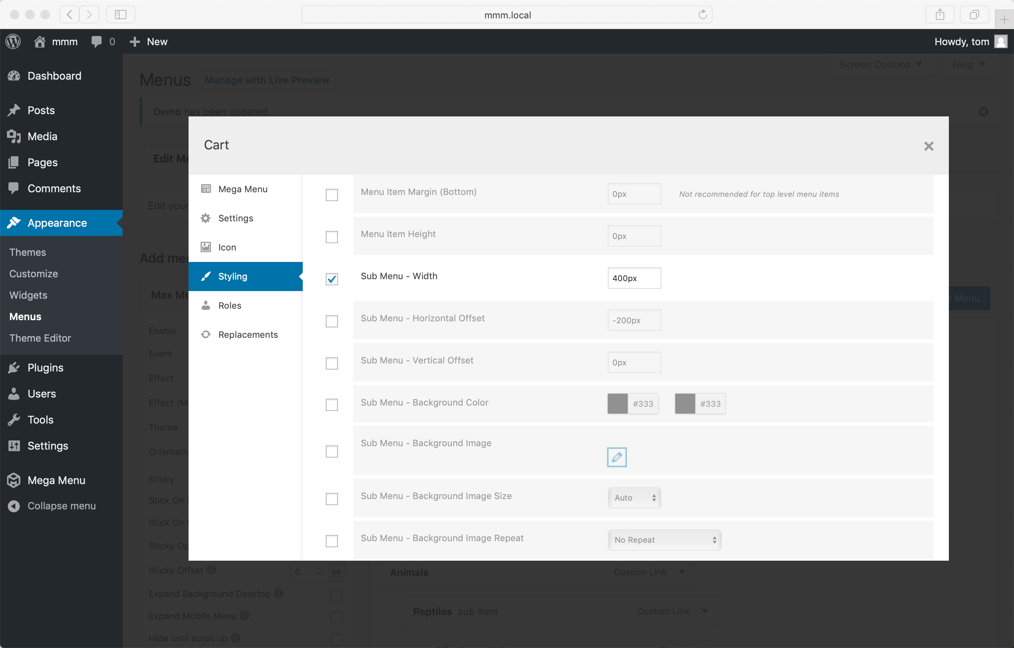Click the pencil icon for Background Image
The width and height of the screenshot is (1014, 648).
617,457
